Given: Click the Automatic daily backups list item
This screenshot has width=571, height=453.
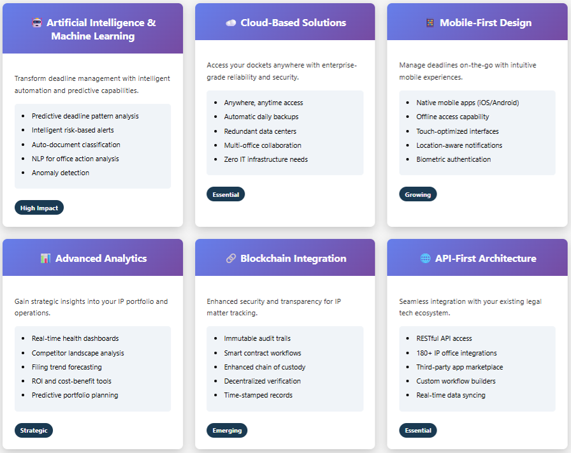Looking at the screenshot, I should click(261, 117).
